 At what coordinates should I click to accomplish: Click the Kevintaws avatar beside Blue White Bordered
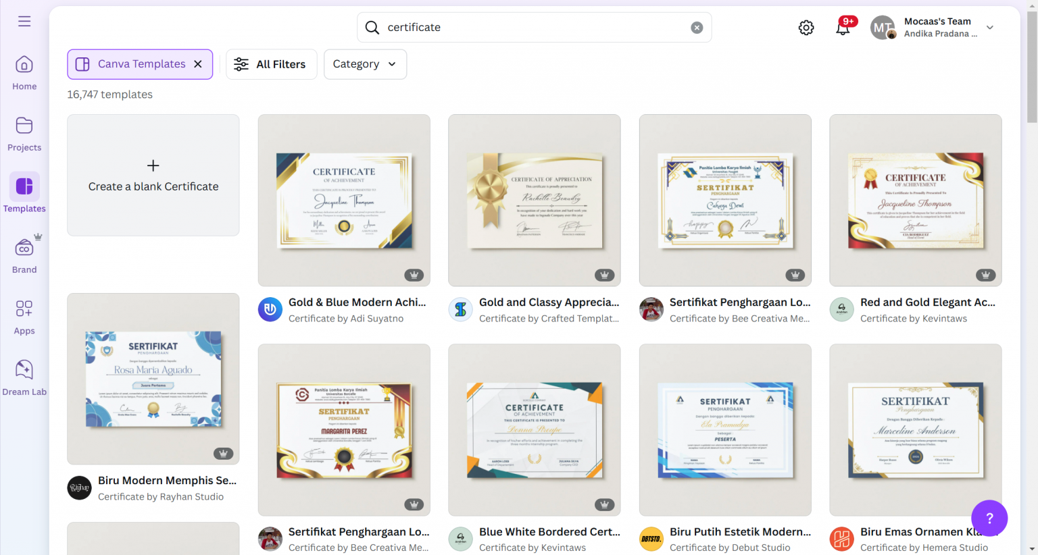(x=461, y=539)
